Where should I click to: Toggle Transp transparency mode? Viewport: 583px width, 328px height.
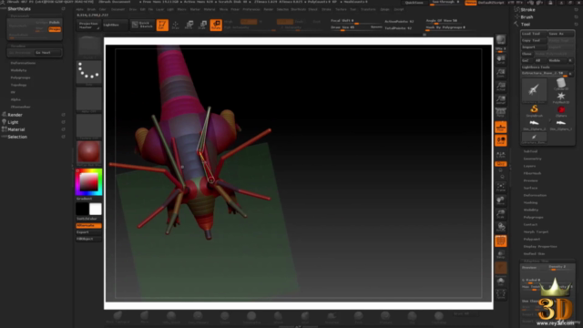tap(501, 254)
